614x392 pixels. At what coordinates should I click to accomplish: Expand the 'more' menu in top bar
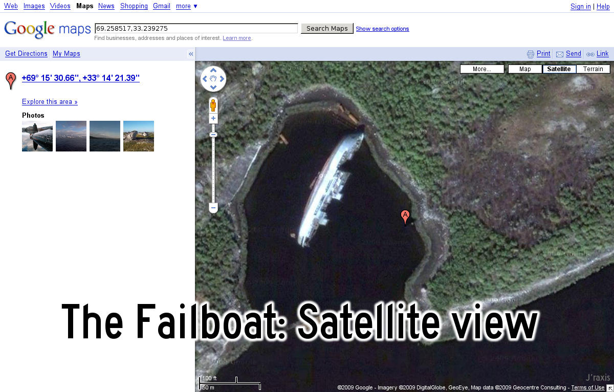(x=187, y=6)
